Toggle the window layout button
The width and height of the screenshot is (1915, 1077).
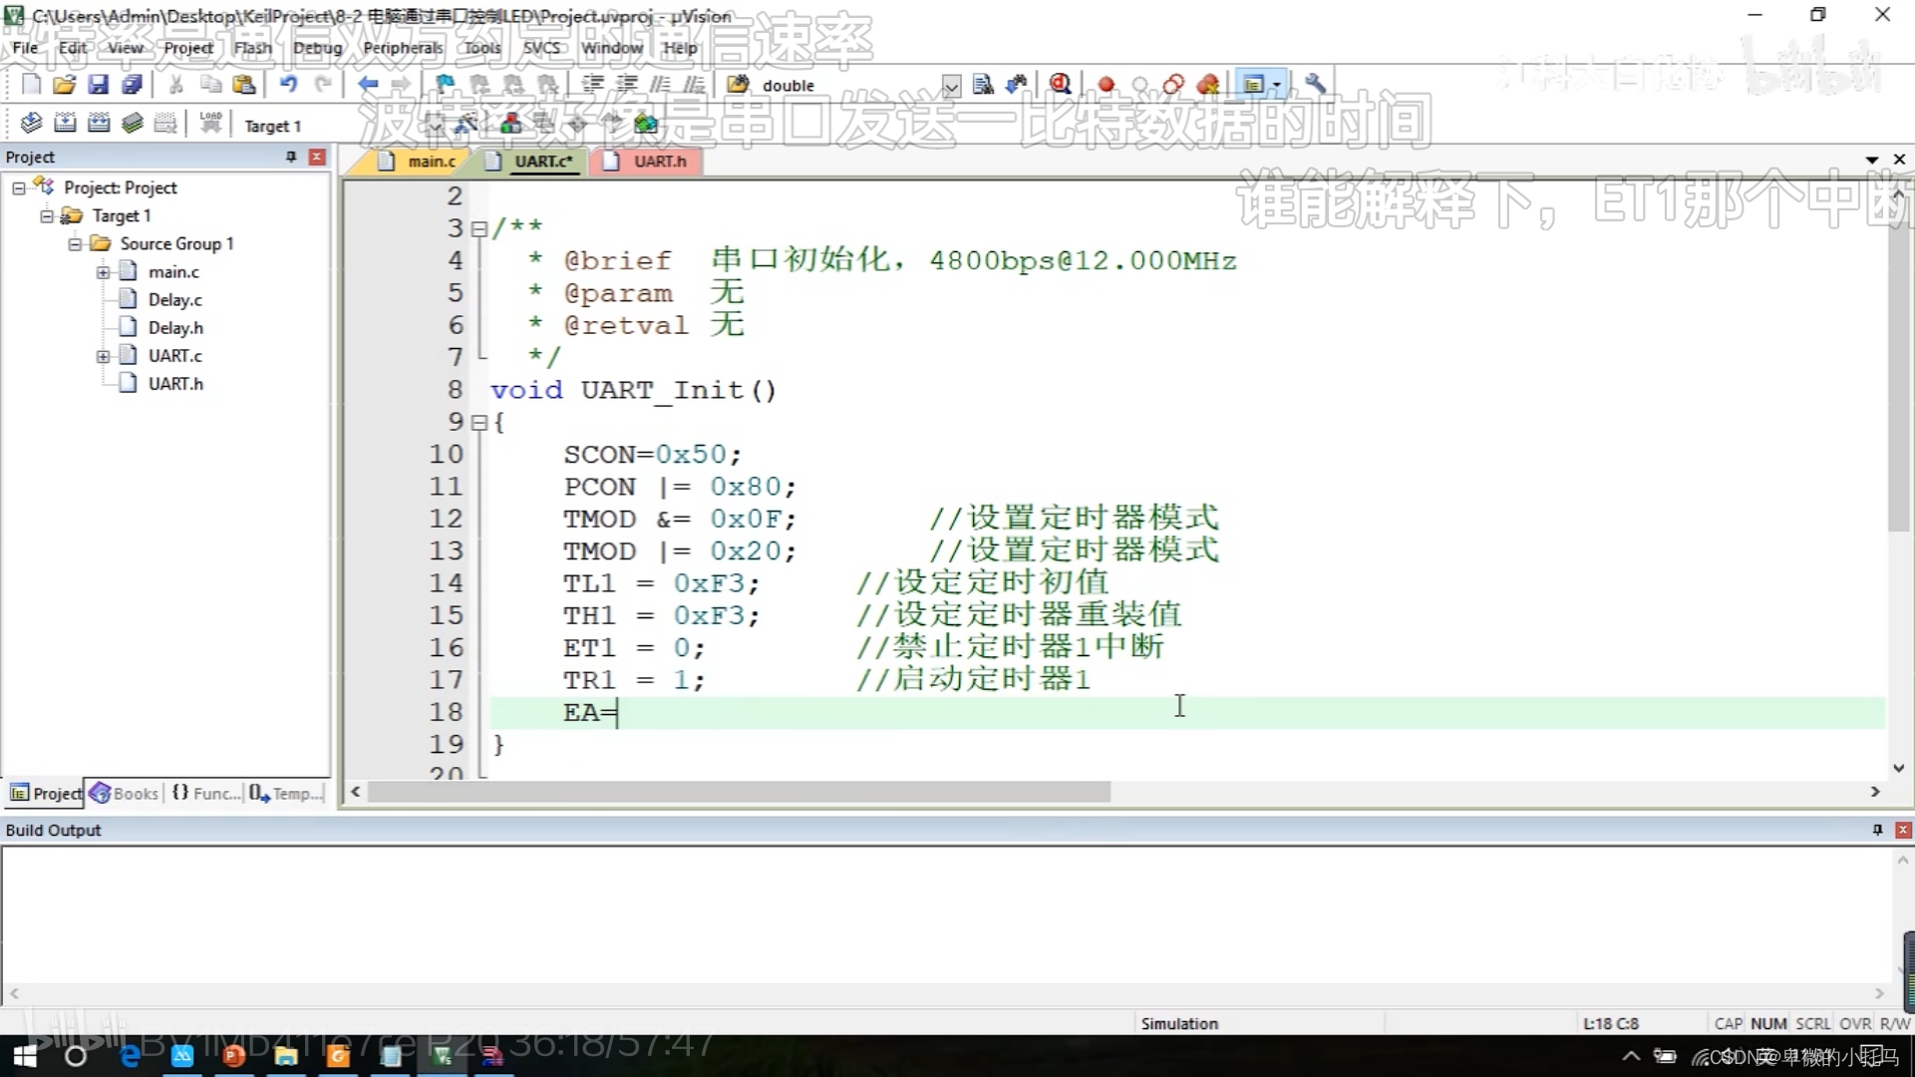1253,85
